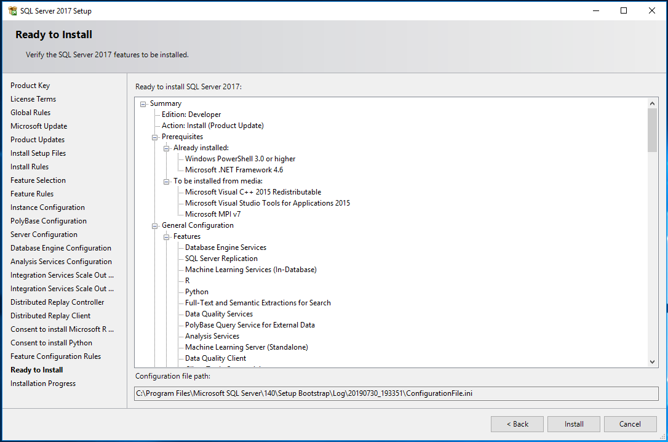Collapse the To be installed from media node
This screenshot has height=442, width=668.
[167, 182]
